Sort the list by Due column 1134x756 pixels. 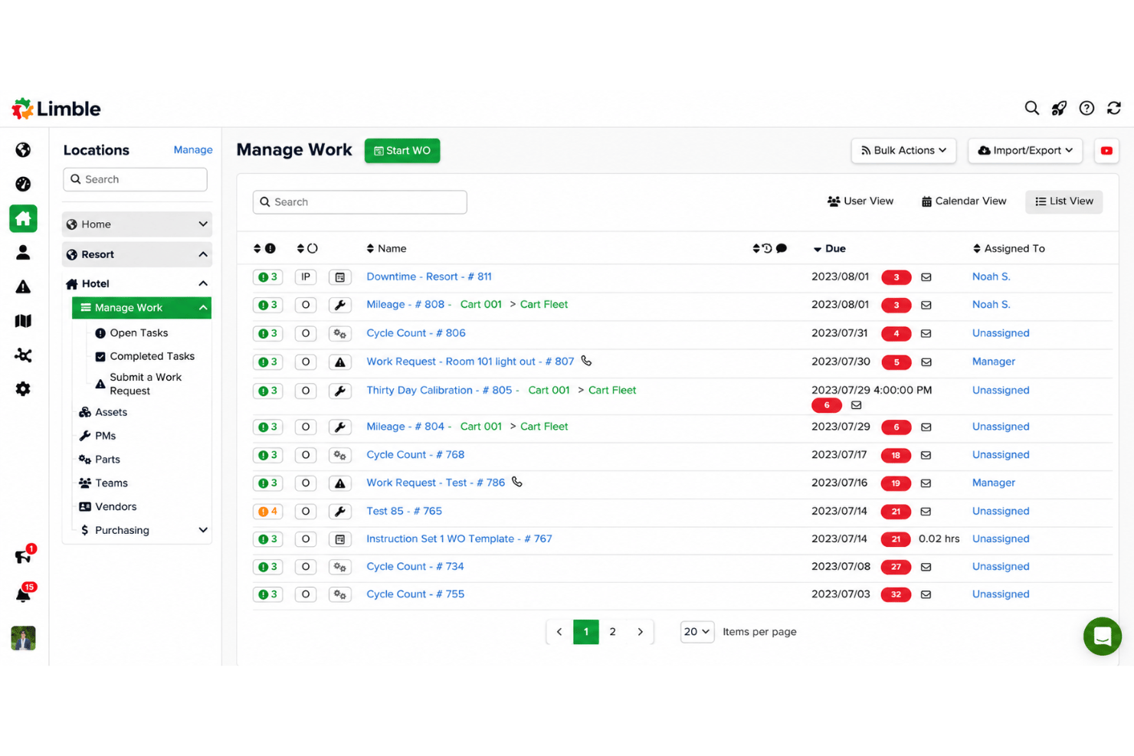(x=830, y=249)
